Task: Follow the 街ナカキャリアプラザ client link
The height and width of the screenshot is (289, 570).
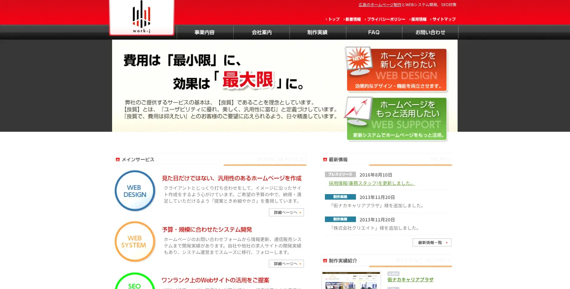Action: [410, 280]
